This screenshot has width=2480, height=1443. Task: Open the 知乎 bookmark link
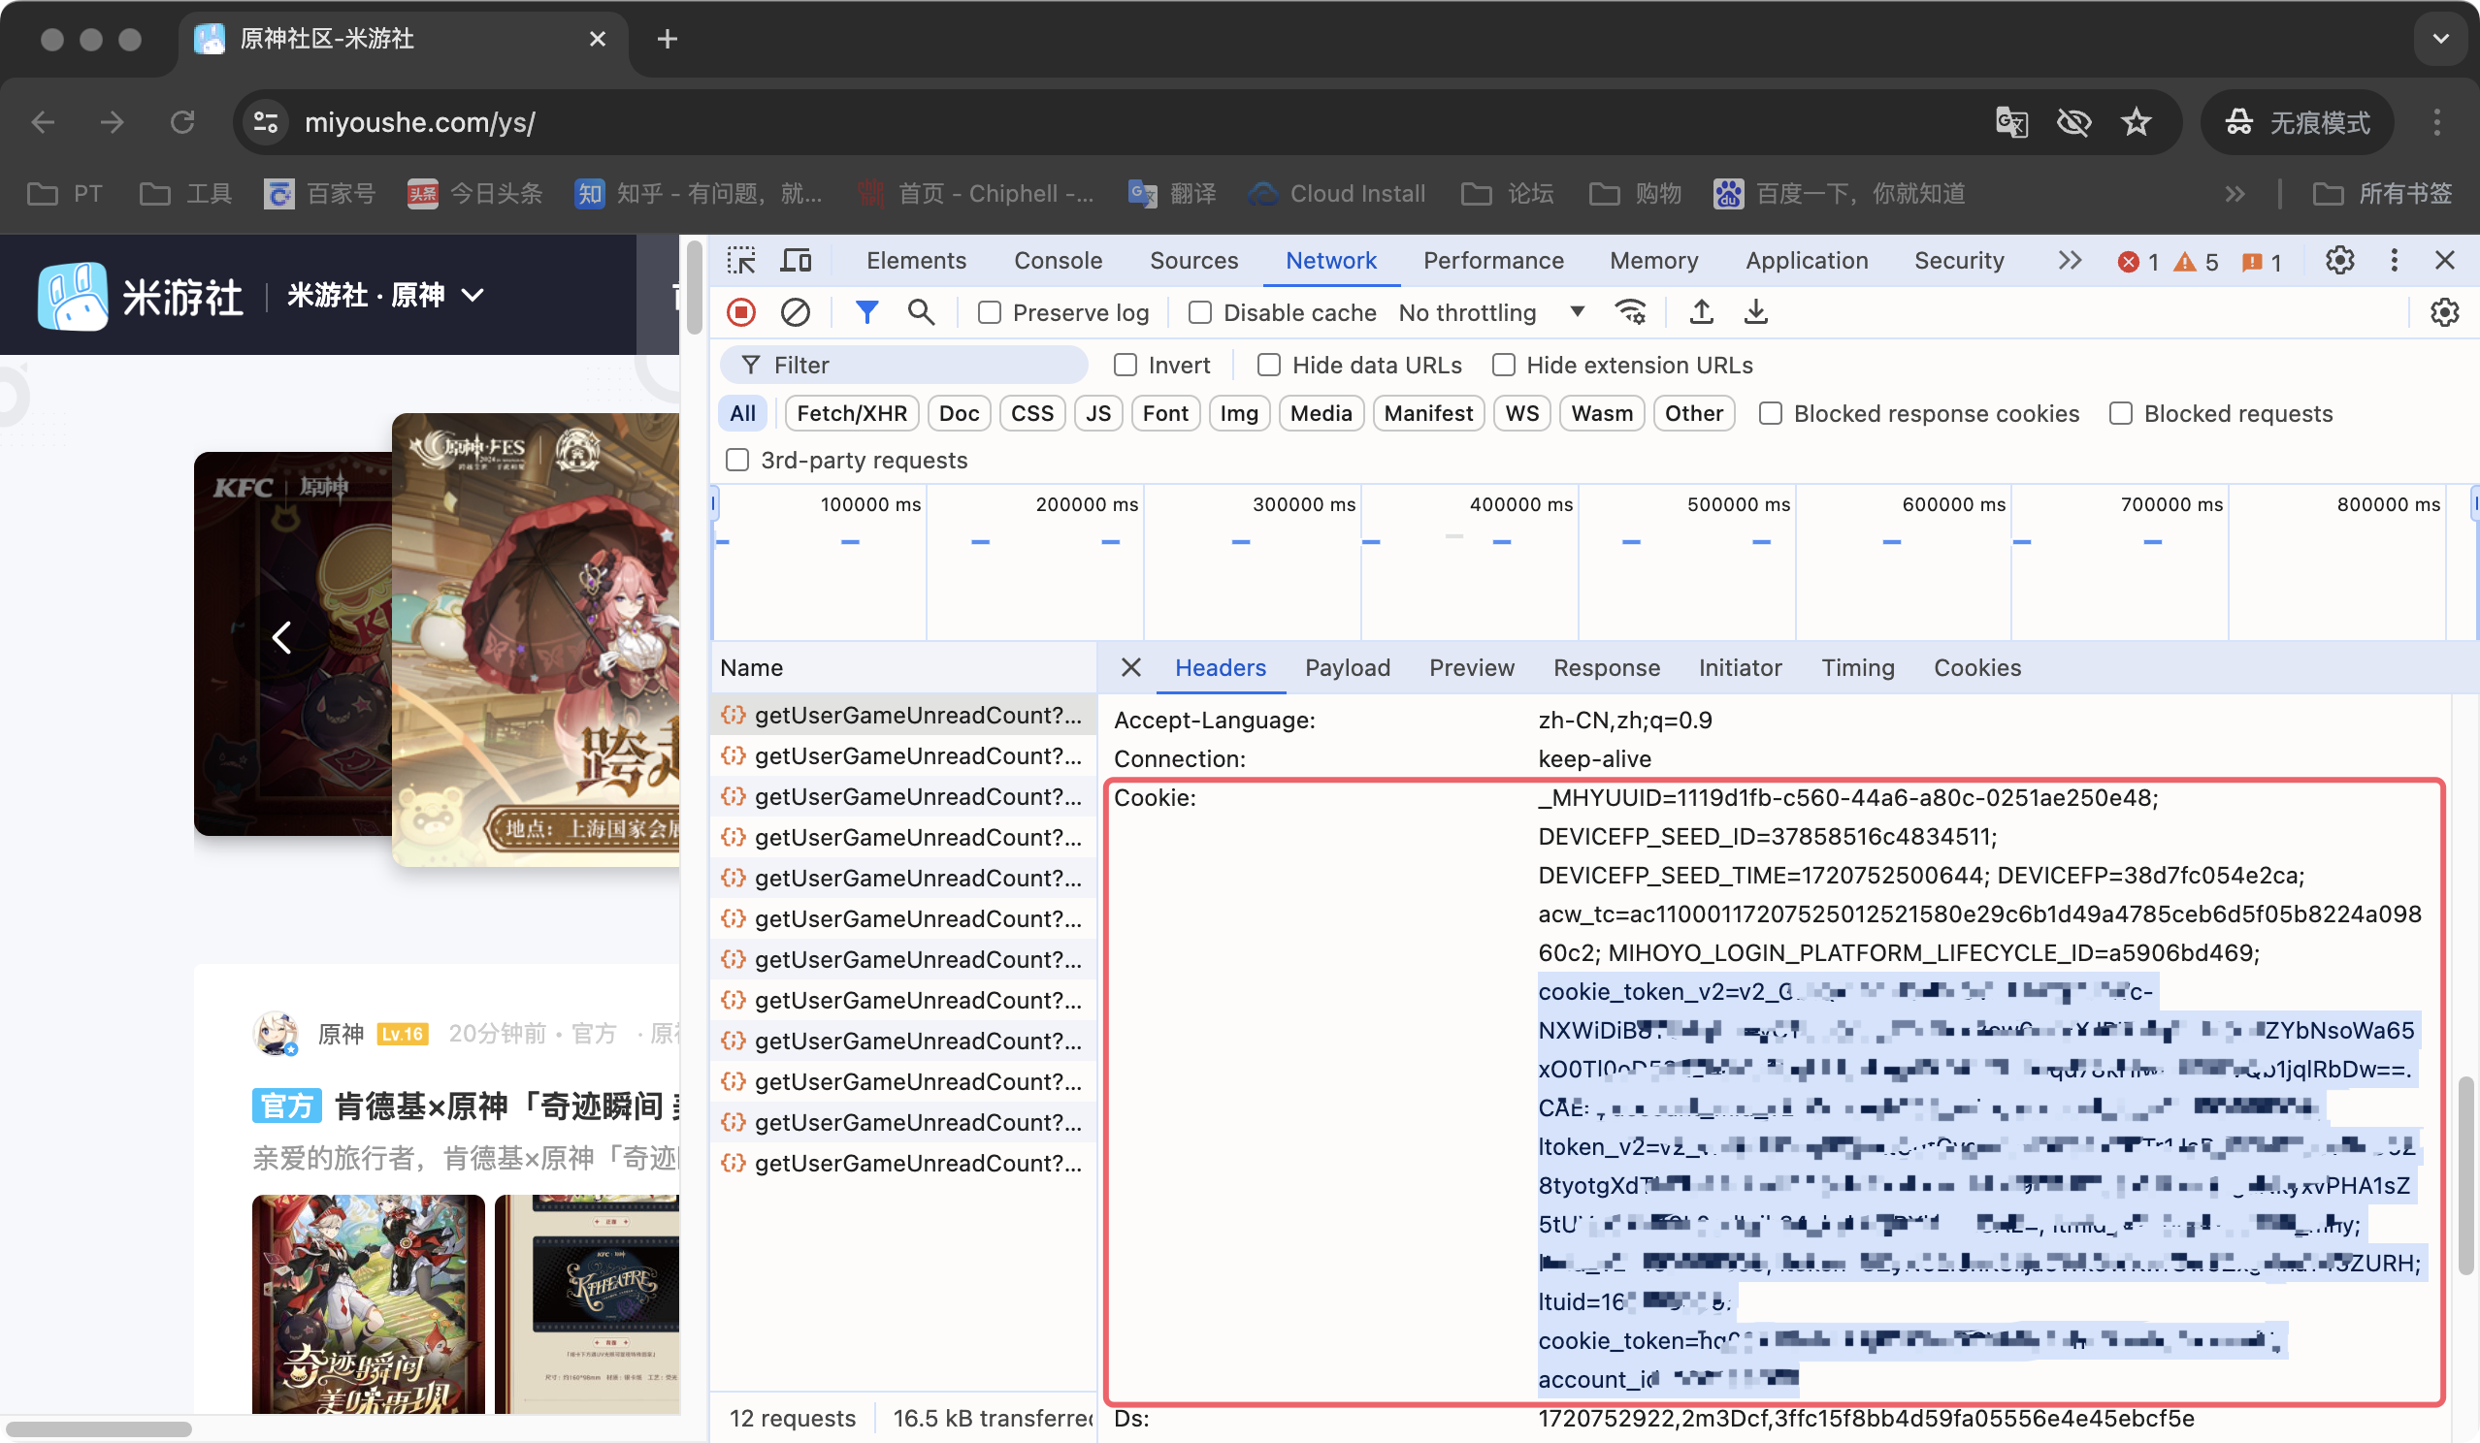(x=700, y=194)
